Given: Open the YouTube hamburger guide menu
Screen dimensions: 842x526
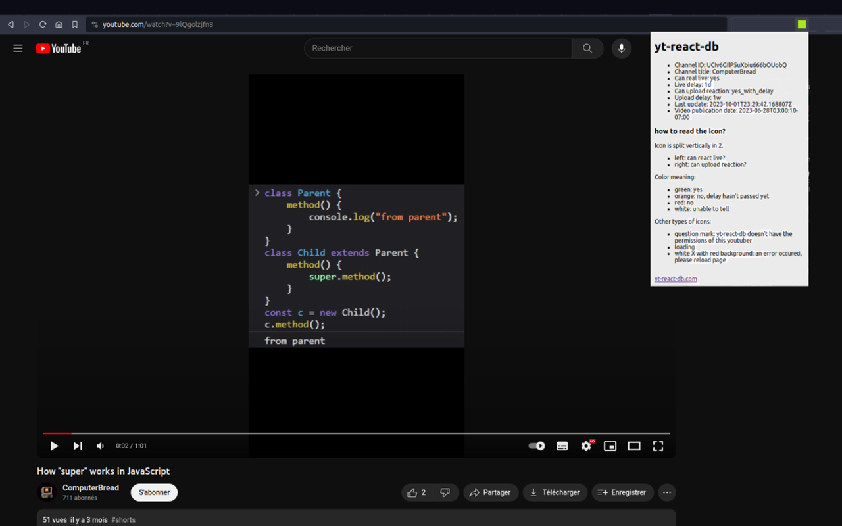Looking at the screenshot, I should point(18,48).
